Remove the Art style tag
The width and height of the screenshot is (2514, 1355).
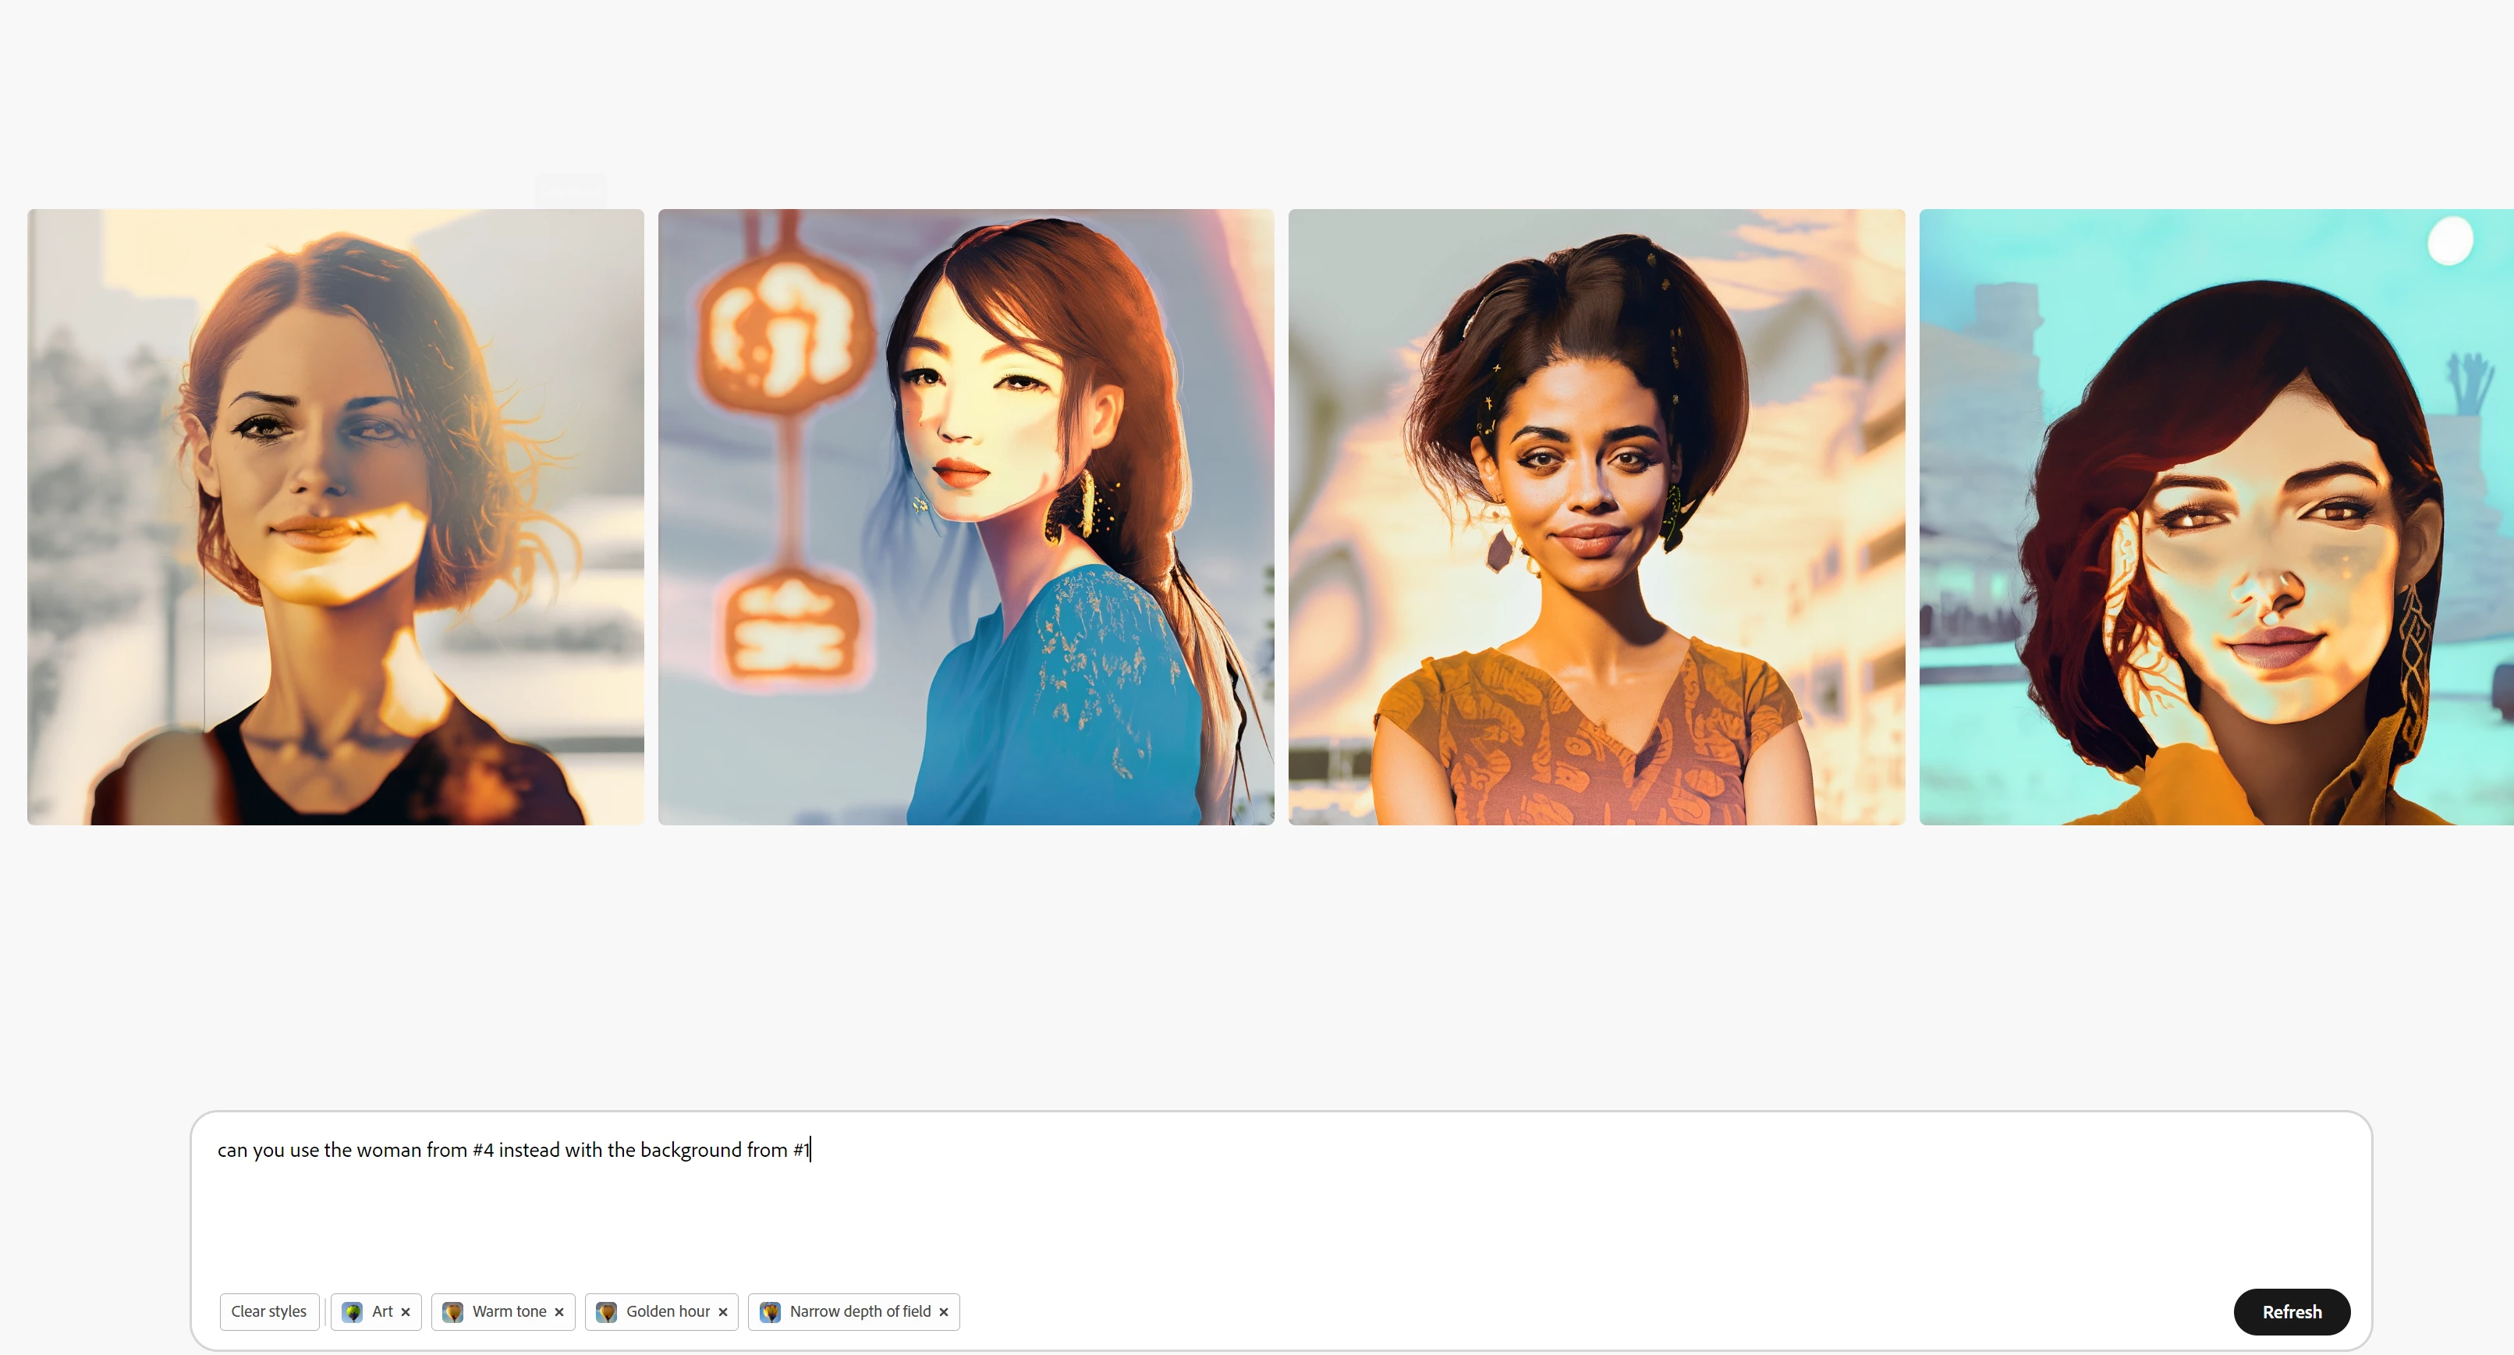tap(405, 1312)
